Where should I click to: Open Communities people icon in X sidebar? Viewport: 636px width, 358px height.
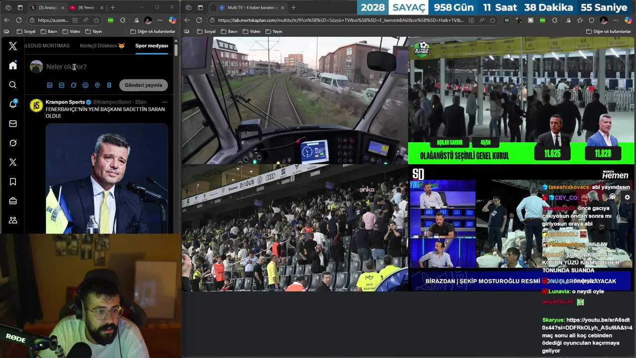13,220
